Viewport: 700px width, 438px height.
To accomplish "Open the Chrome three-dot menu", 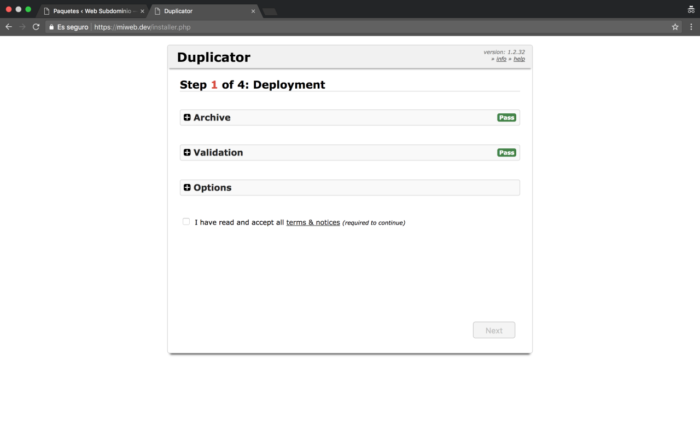I will click(691, 27).
